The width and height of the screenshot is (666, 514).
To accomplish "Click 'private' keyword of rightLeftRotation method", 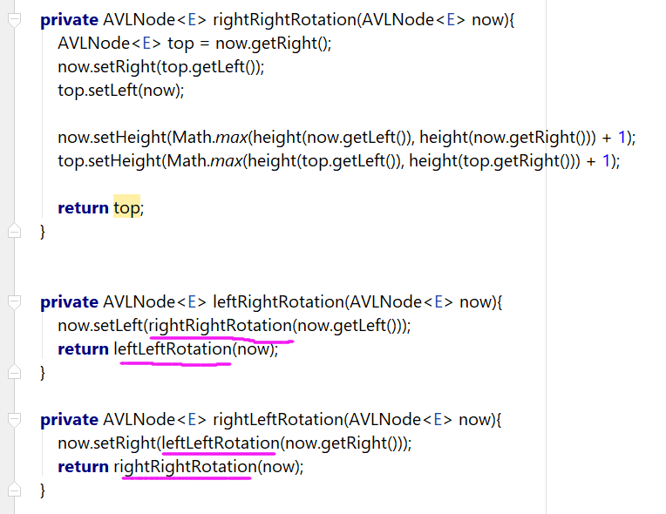I will 69,420.
